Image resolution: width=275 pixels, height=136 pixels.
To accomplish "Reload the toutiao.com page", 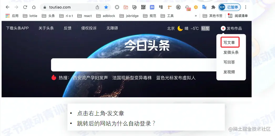I will coord(25,7).
